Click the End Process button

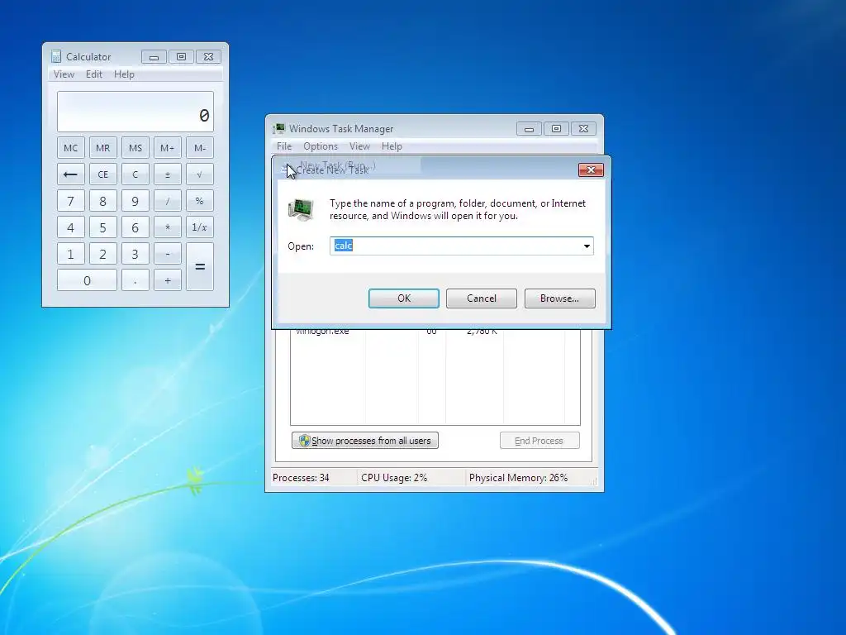click(539, 441)
